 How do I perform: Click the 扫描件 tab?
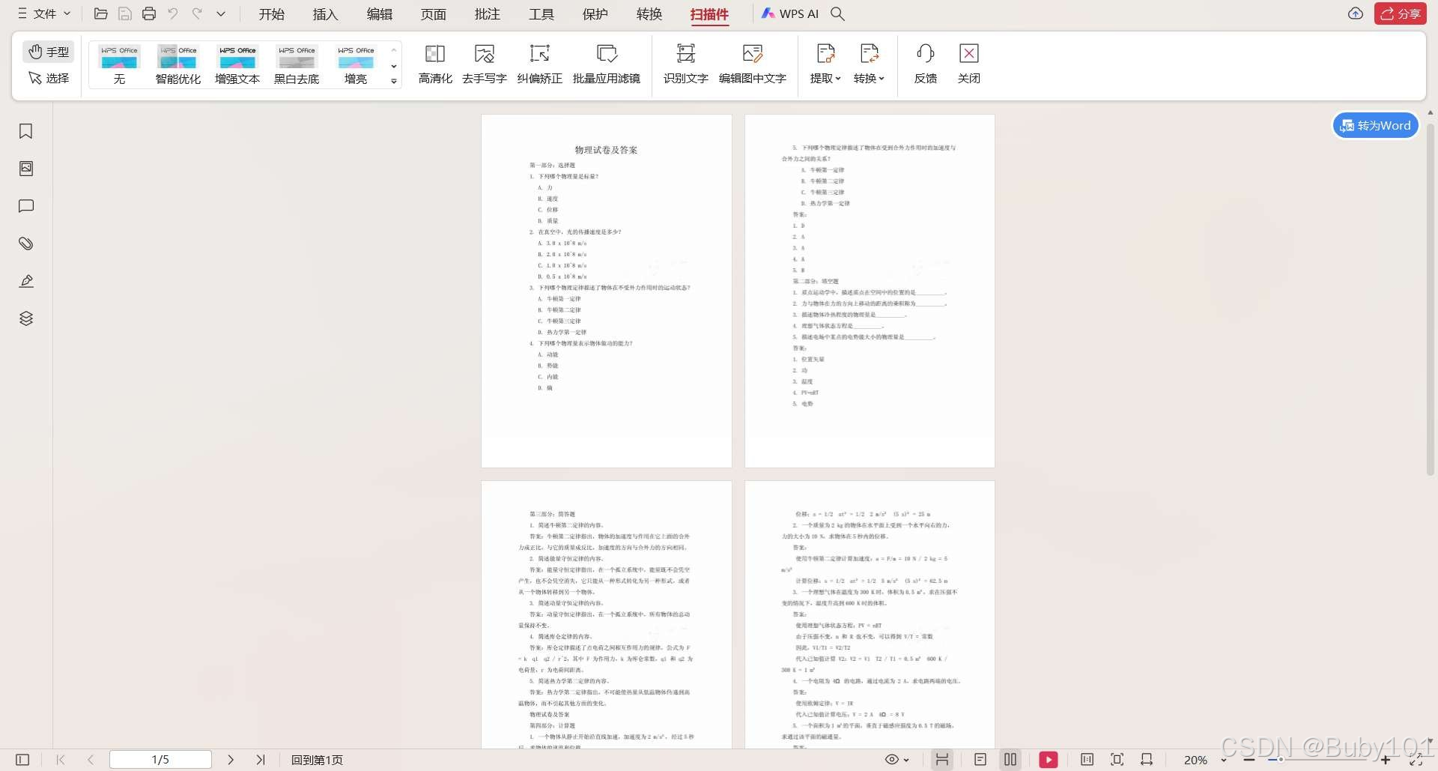709,14
